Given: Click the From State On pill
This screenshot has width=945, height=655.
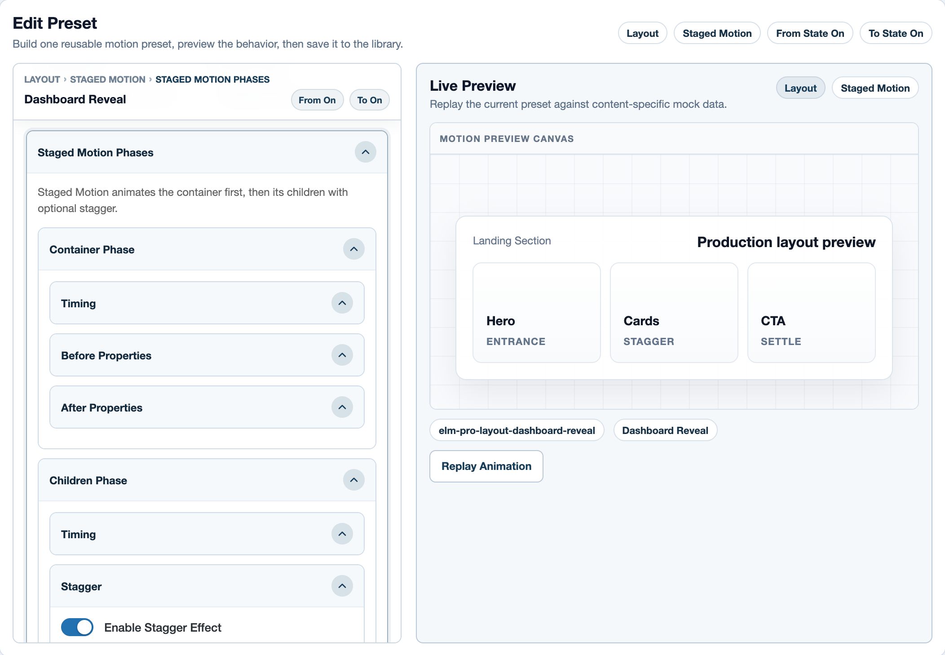Looking at the screenshot, I should click(810, 33).
